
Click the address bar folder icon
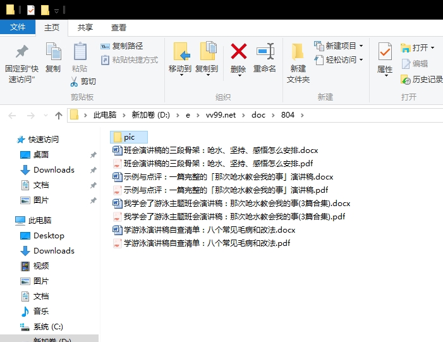(x=75, y=115)
